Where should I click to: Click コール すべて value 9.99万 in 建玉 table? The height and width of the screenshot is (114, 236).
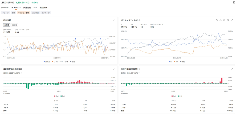[174, 104]
